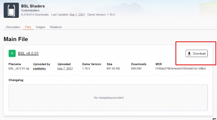Click the green R release badge

point(12,53)
